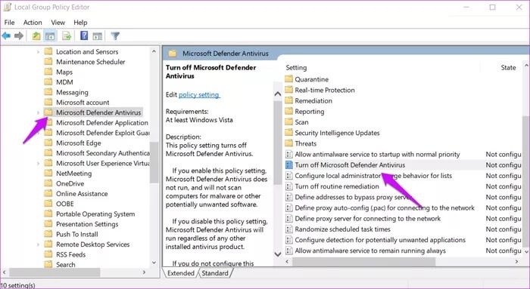Click the Back arrow toolbar icon
The image size is (530, 289).
click(x=6, y=35)
